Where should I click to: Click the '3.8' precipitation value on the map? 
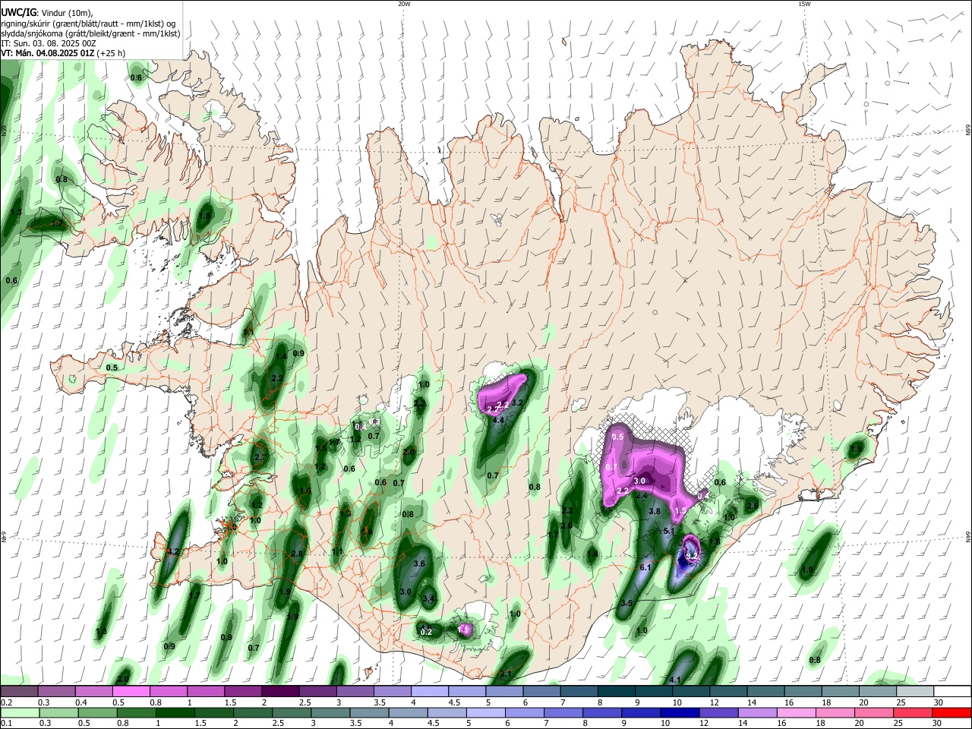pyautogui.click(x=655, y=511)
